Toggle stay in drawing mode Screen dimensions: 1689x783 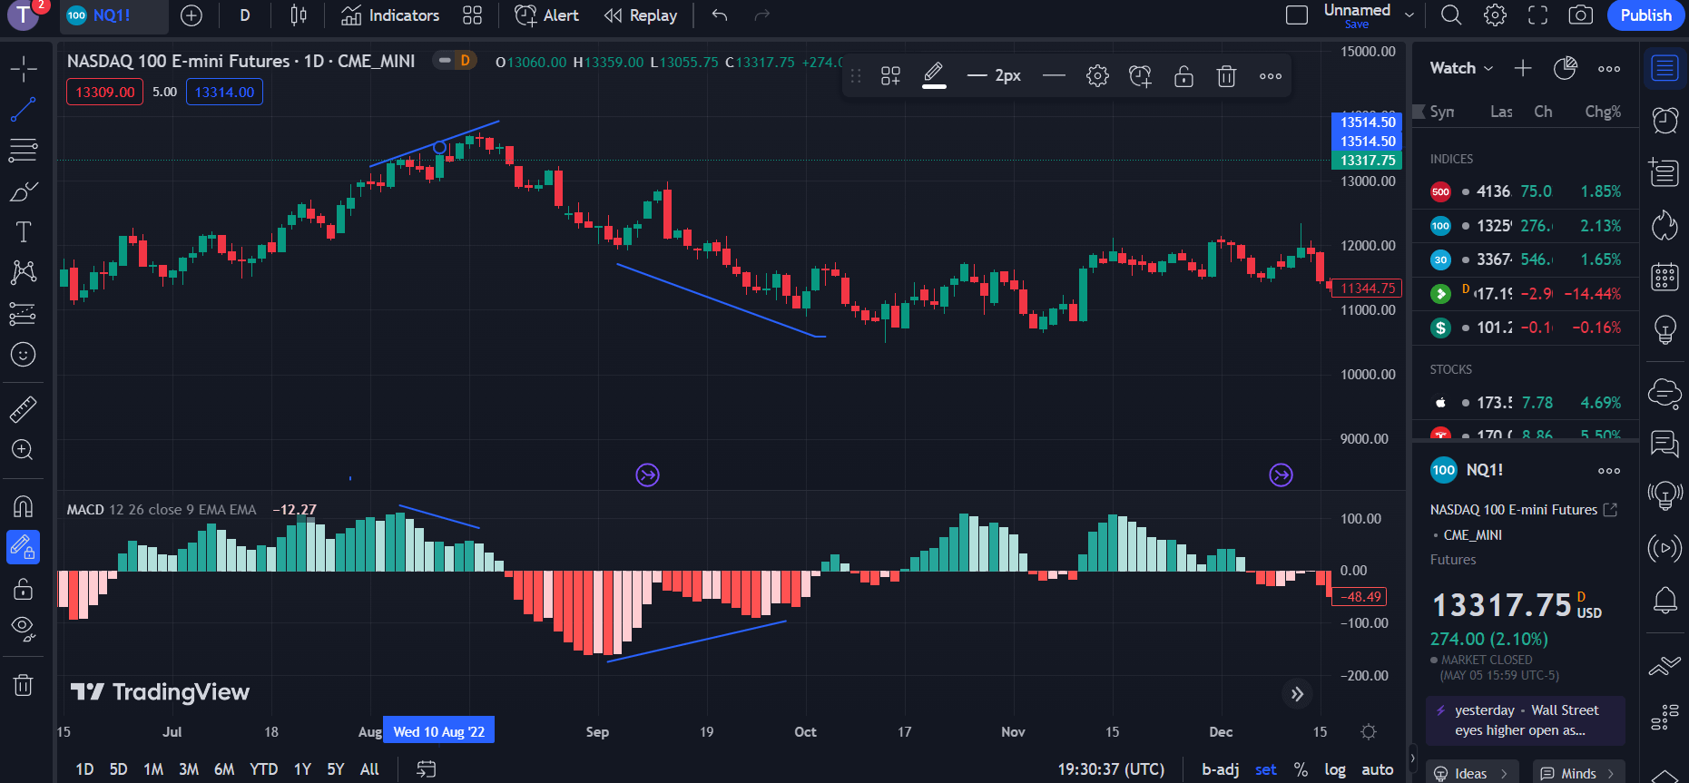pos(24,547)
